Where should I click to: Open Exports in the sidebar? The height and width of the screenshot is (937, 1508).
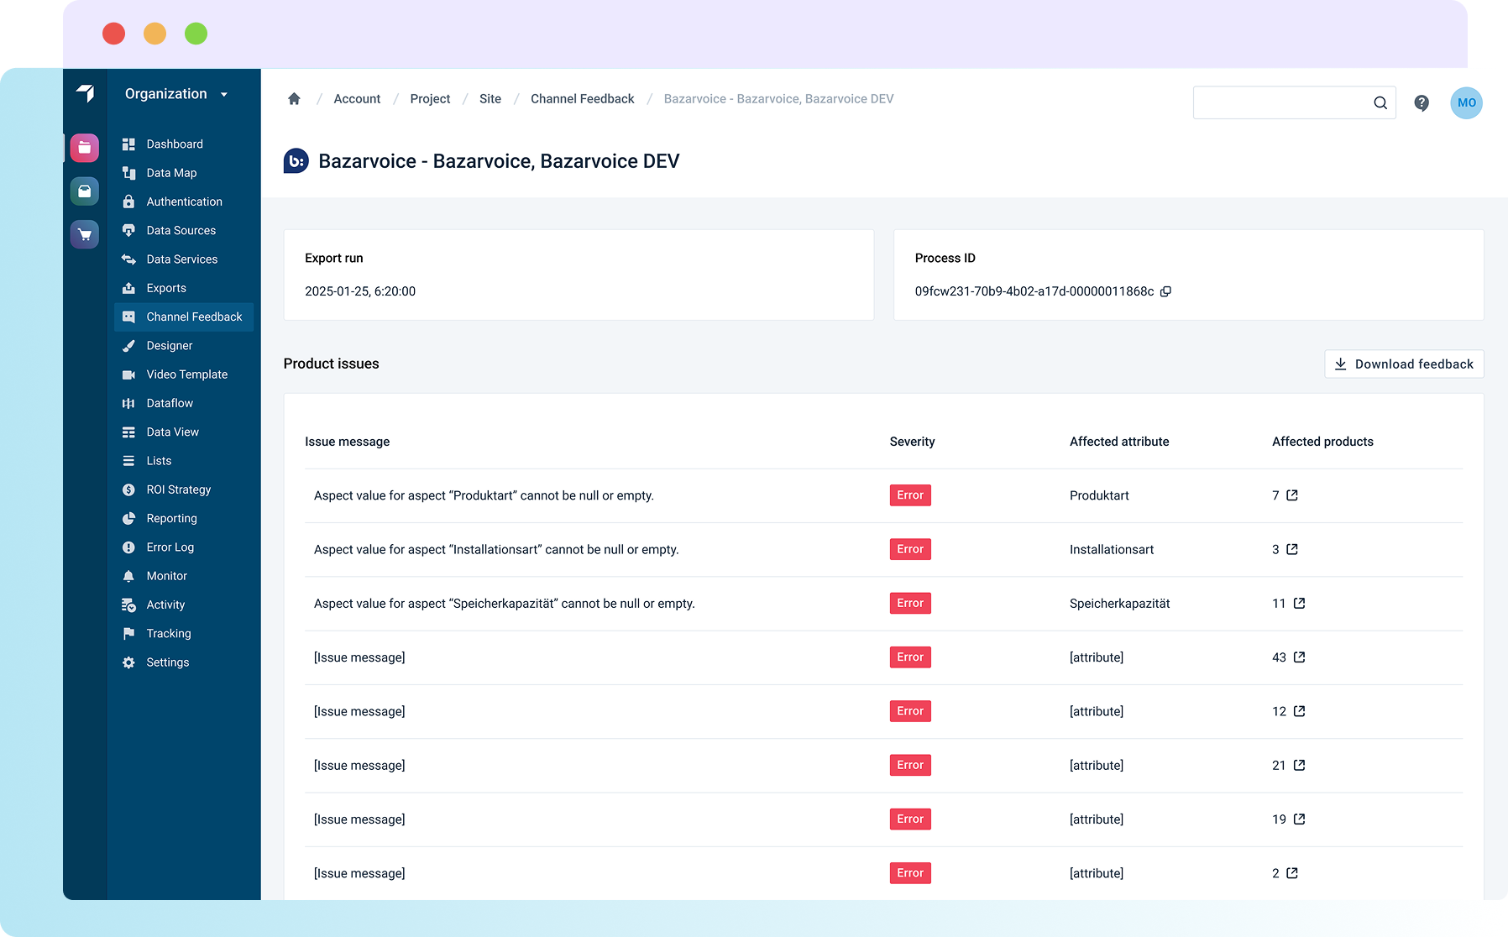[x=184, y=288]
